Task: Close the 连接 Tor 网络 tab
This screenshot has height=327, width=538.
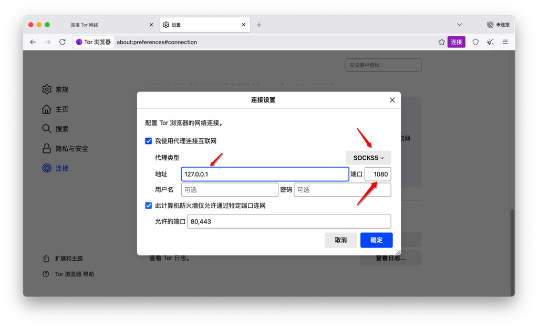Action: (151, 25)
